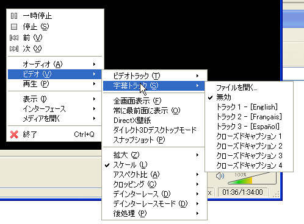
Task: Select クローズドキャプション 3
Action: coord(249,156)
